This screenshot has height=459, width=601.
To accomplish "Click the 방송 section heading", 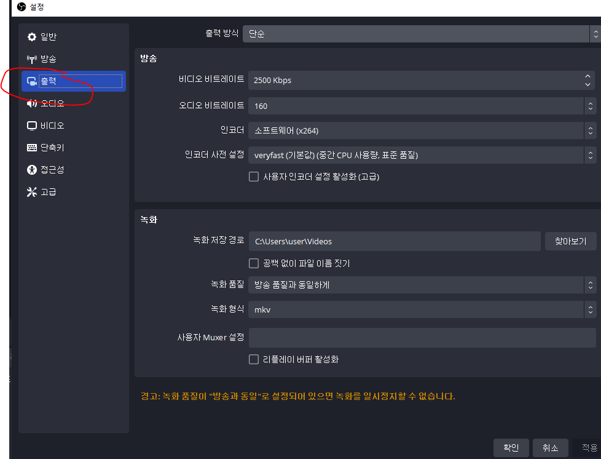I will click(149, 58).
